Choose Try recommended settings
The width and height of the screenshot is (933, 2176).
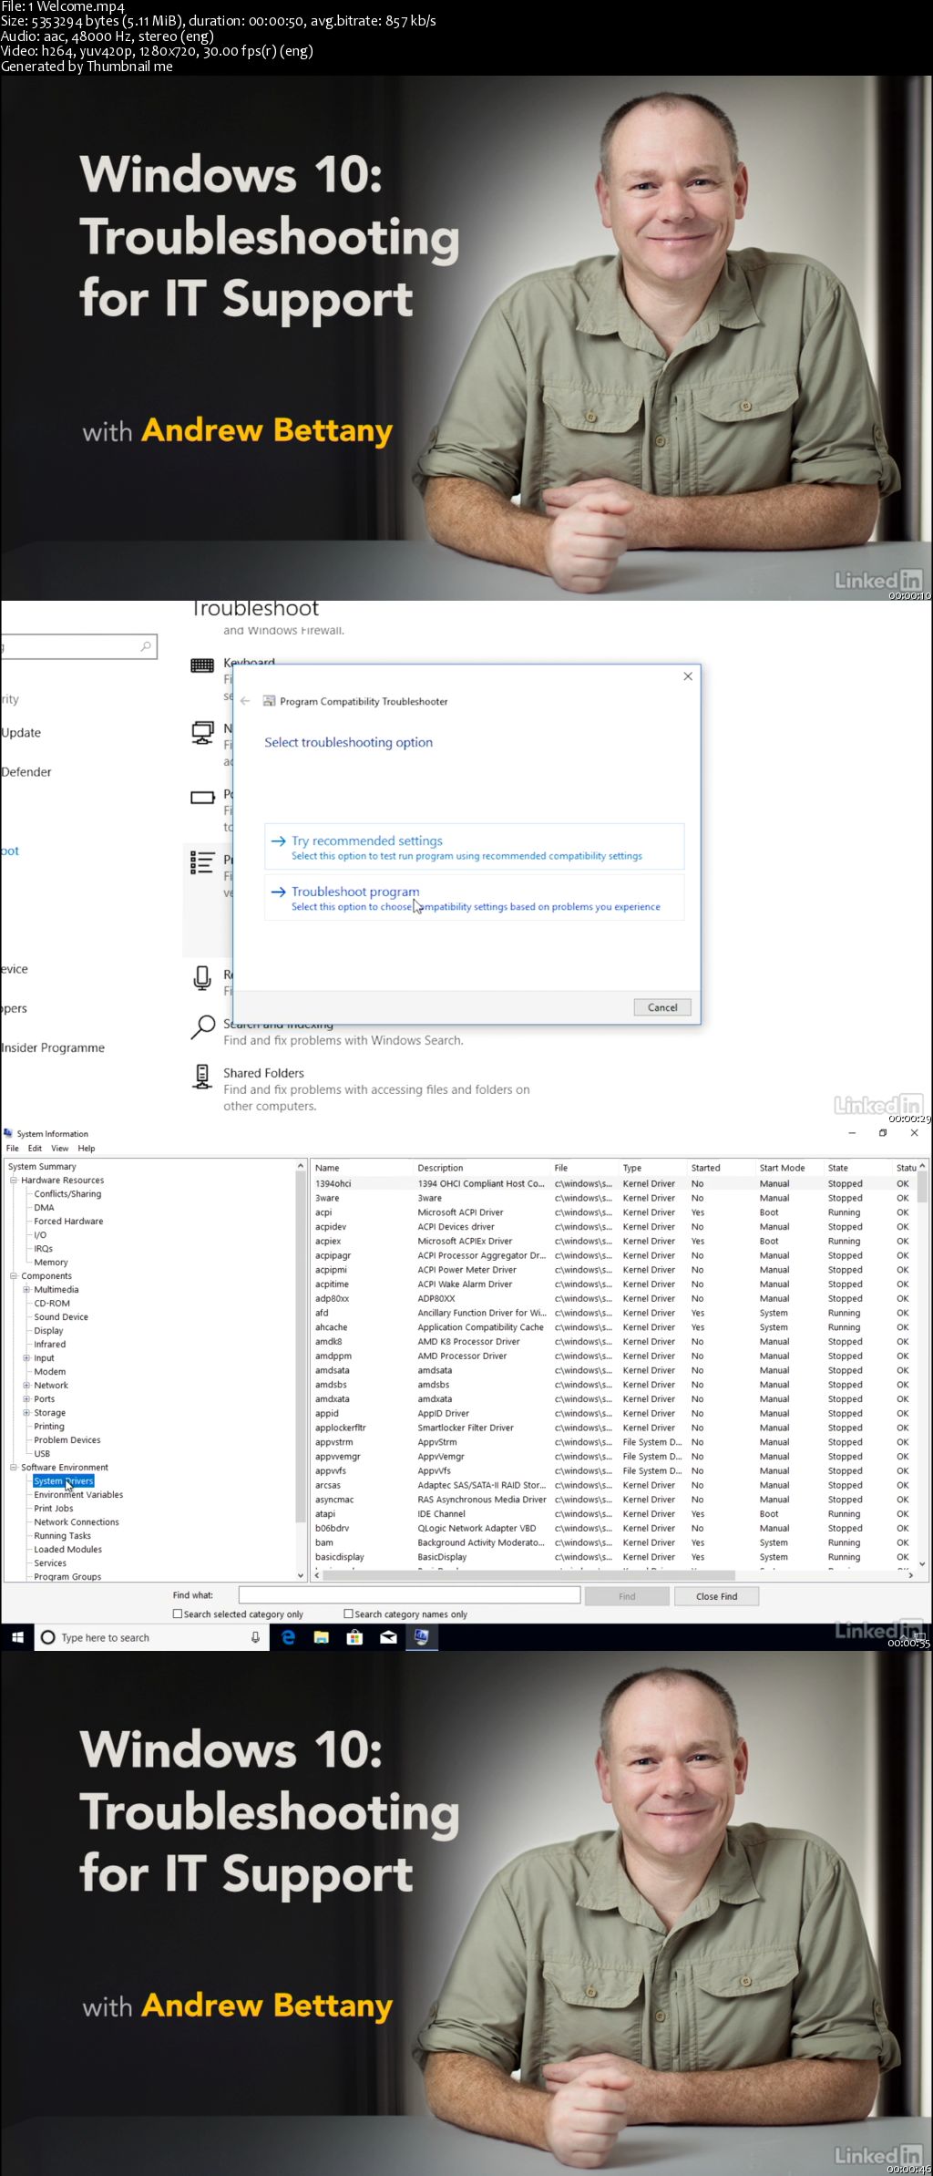click(x=474, y=847)
